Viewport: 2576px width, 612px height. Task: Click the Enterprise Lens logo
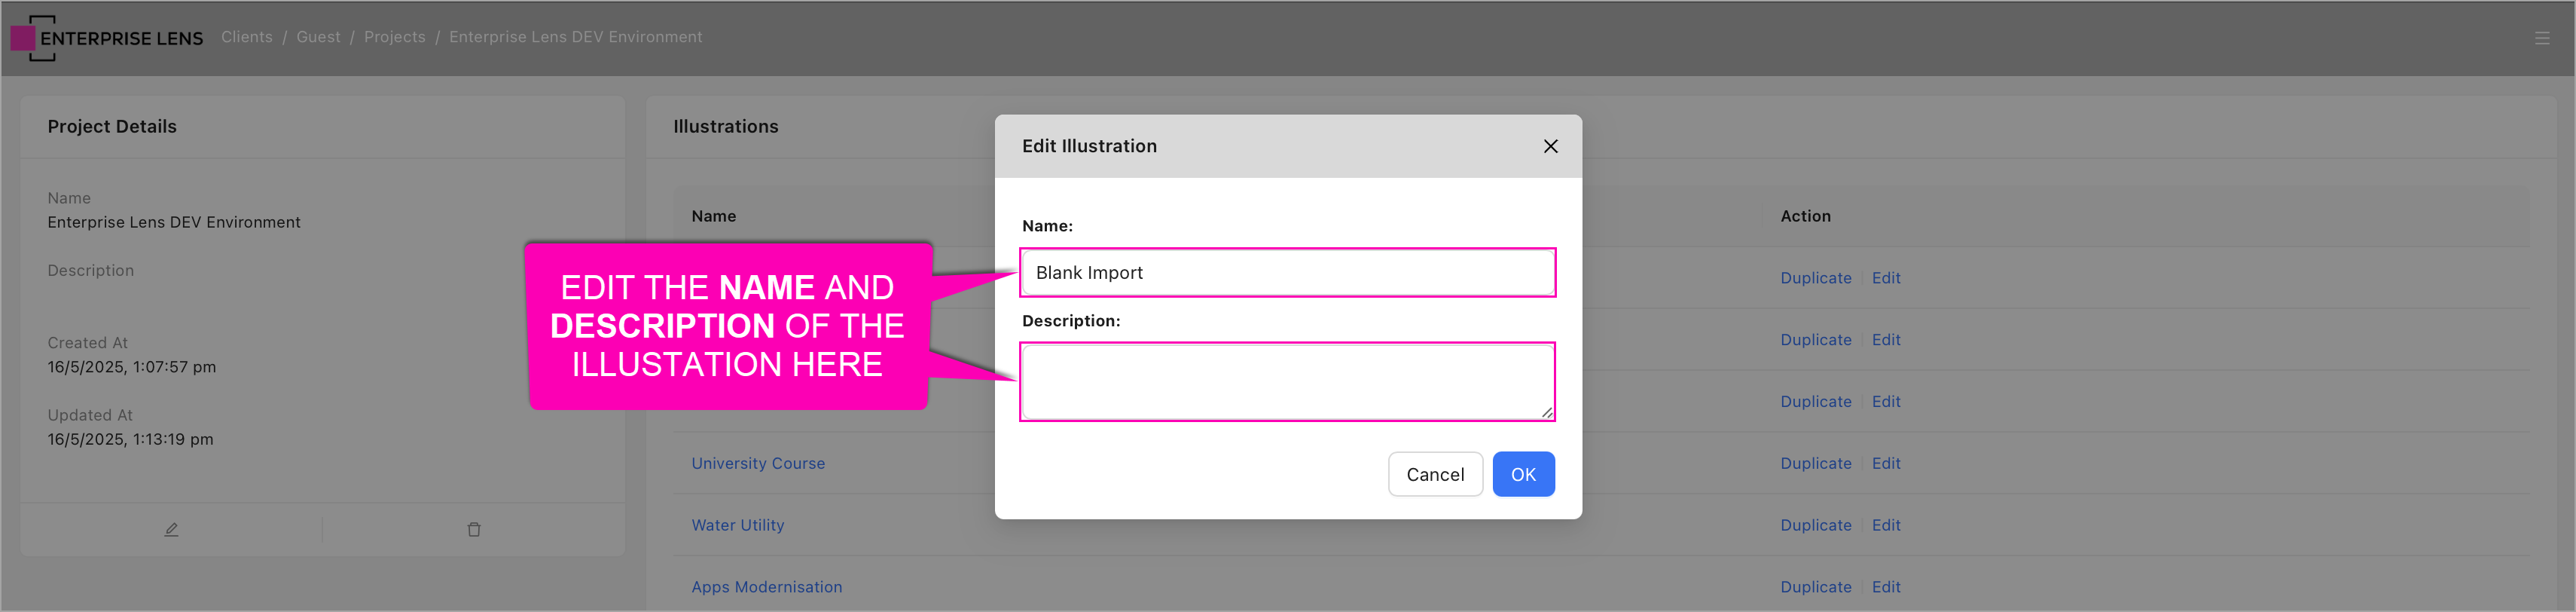(106, 38)
